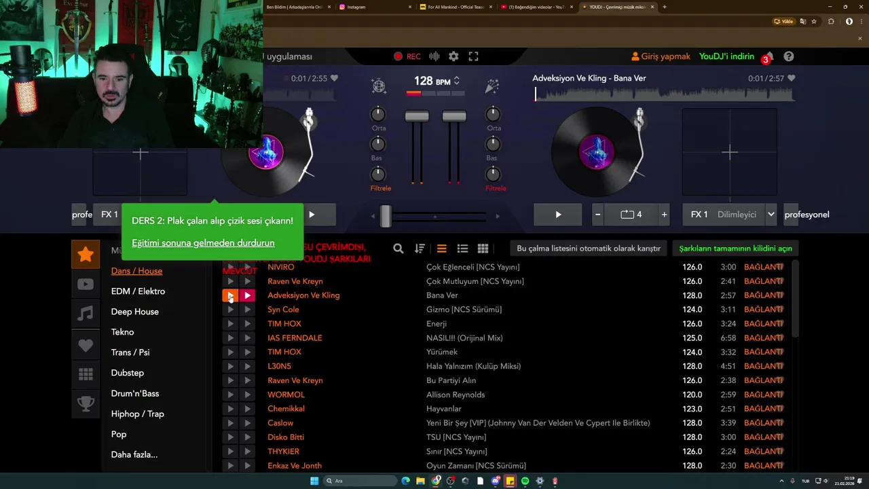Screen dimensions: 869x489
Task: Click 'YouDJ'i indirin' download link
Action: click(x=726, y=56)
